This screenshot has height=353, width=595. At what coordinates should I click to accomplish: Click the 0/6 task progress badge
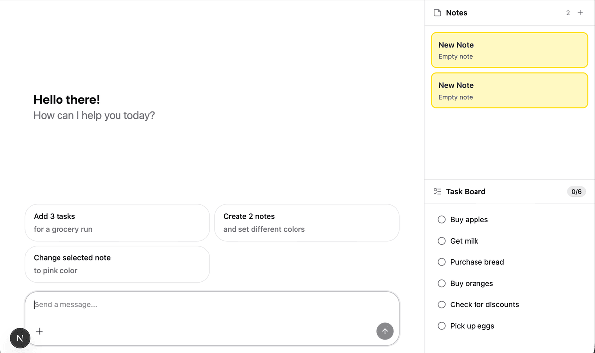pyautogui.click(x=576, y=192)
